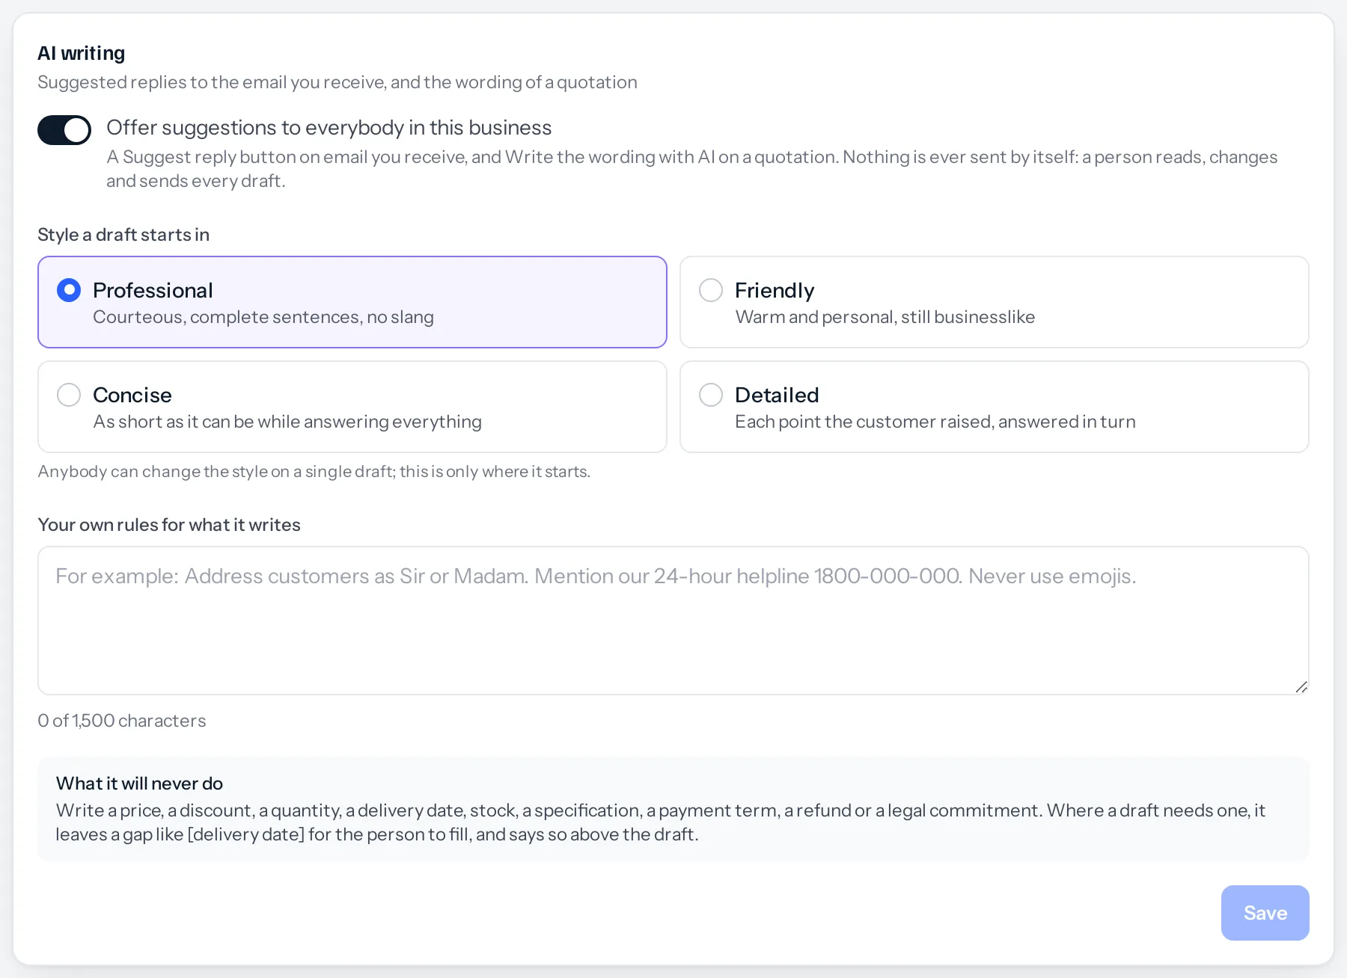The height and width of the screenshot is (978, 1347).
Task: Click "Style a draft starts in" label
Action: pyautogui.click(x=123, y=235)
